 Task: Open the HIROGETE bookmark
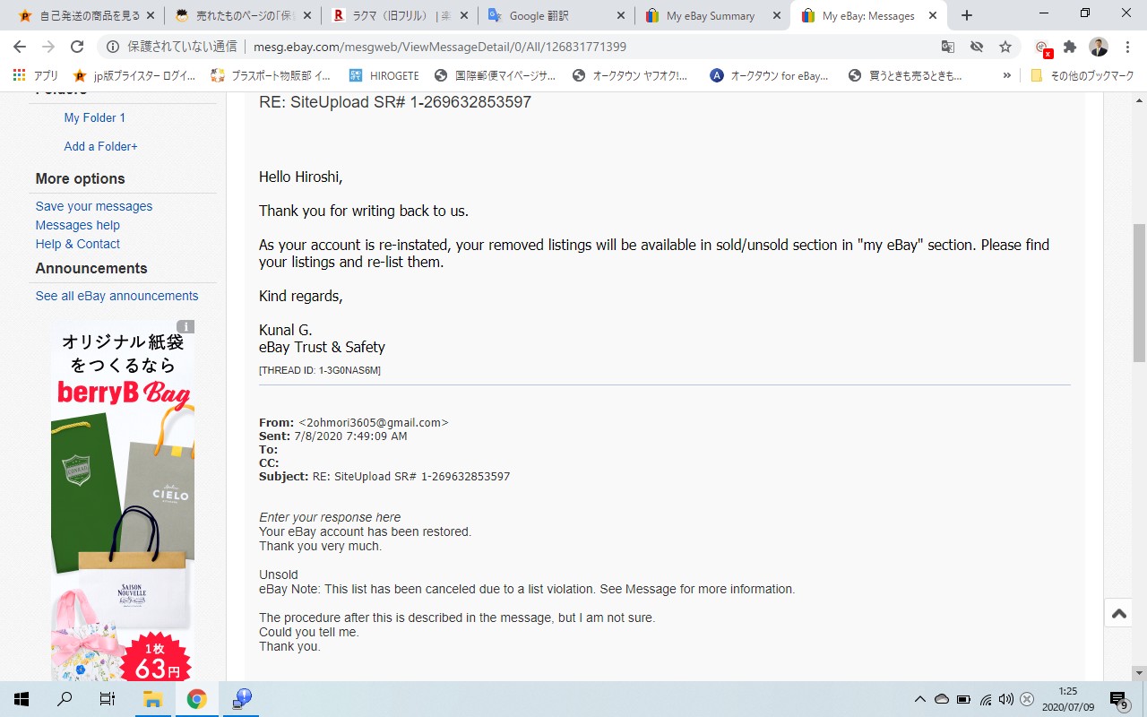point(384,76)
